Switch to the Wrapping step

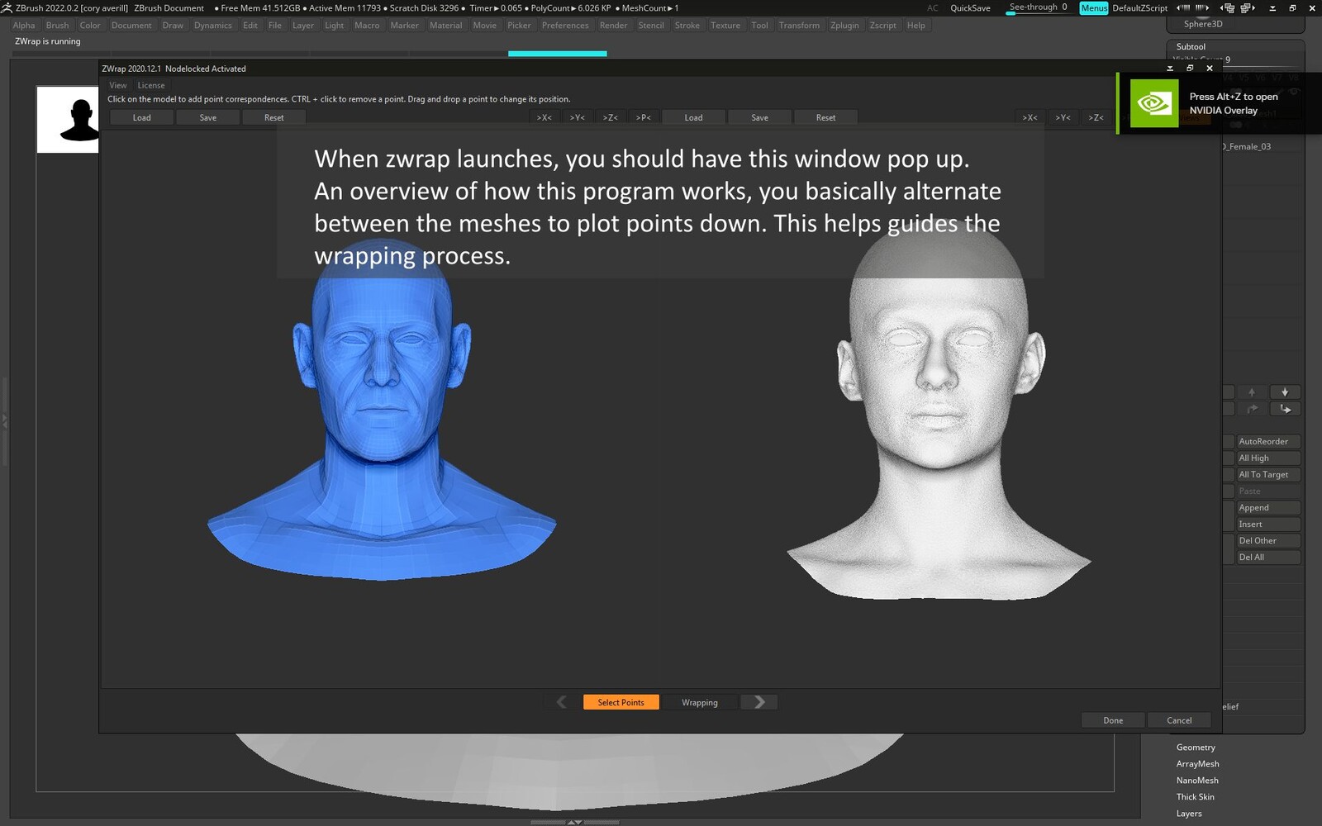699,702
